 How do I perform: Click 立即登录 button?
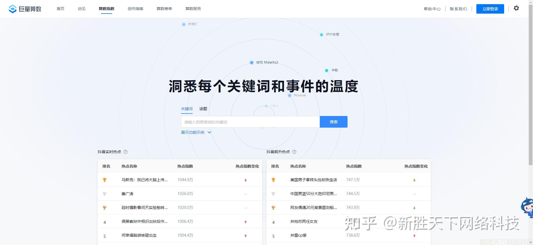click(490, 9)
